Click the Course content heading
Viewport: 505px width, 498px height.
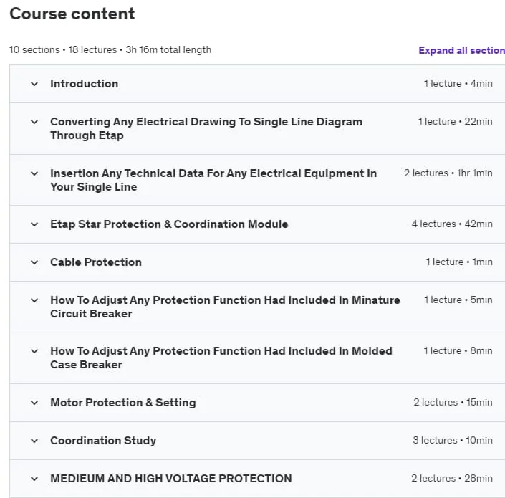[x=72, y=14]
